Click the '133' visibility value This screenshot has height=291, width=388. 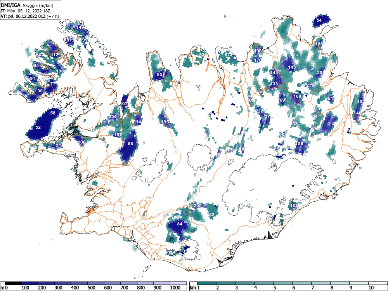point(274,84)
